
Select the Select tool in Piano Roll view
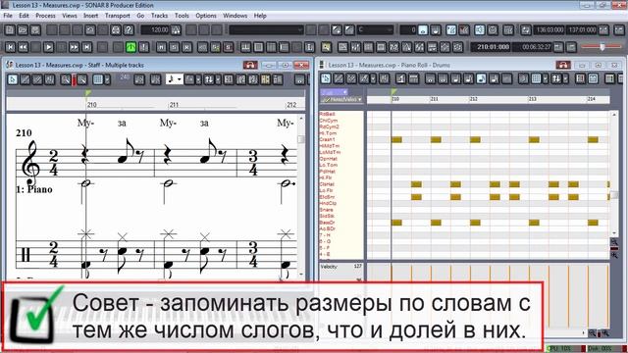326,78
